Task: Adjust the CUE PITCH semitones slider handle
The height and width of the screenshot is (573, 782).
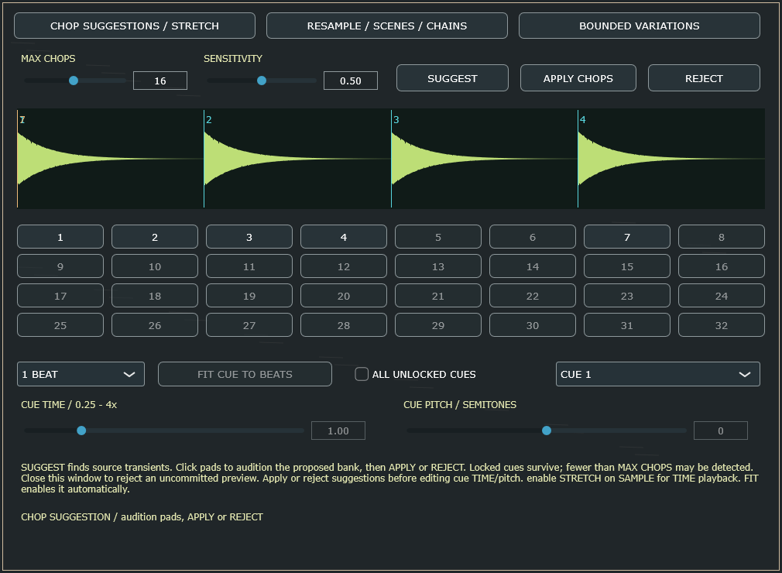Action: (547, 431)
